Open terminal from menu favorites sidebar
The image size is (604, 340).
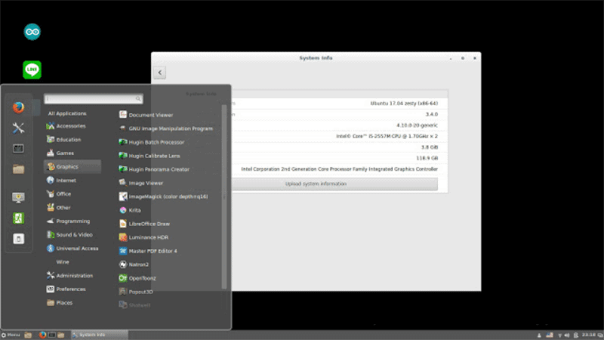[18, 148]
